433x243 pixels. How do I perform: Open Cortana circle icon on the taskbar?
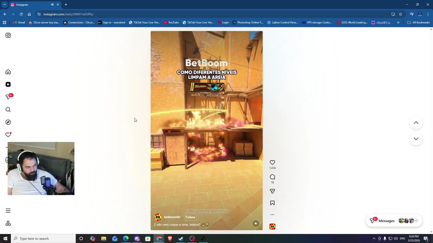pyautogui.click(x=81, y=239)
